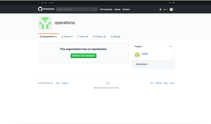The image size is (211, 124).
Task: Open organization Settings tab
Action: (115, 37)
